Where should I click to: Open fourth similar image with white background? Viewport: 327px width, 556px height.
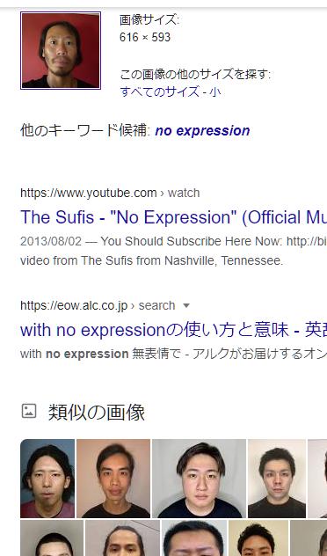click(x=277, y=479)
